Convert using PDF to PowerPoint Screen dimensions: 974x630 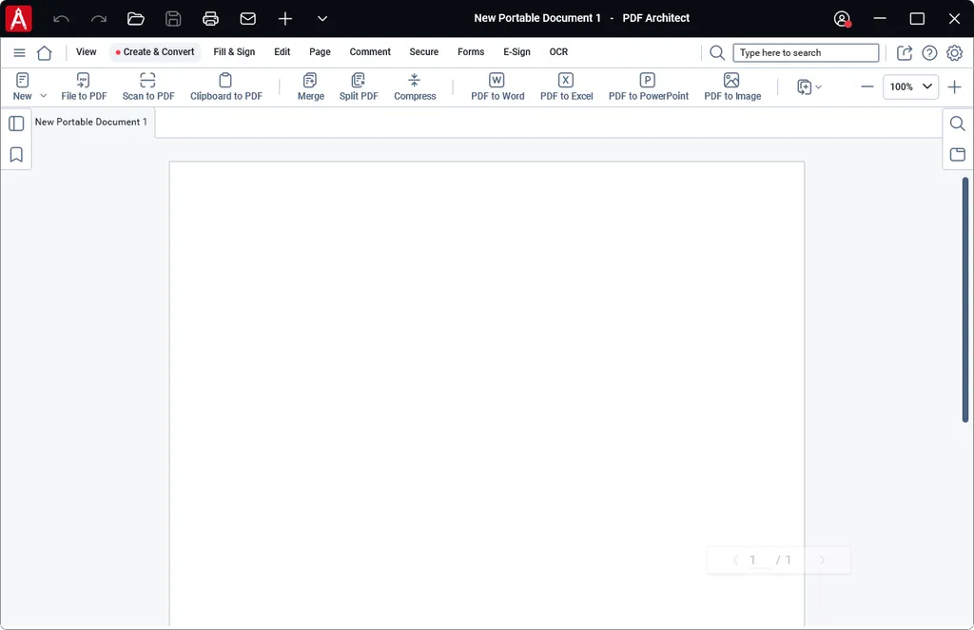tap(649, 86)
